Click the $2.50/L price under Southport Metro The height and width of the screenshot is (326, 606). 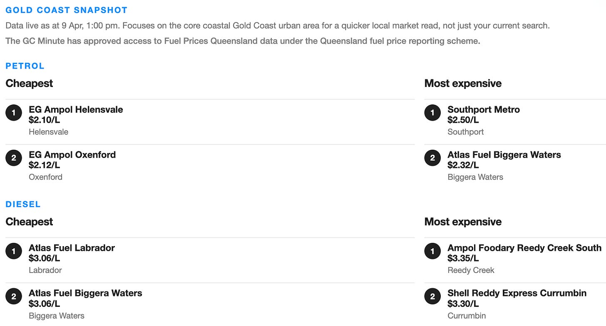tap(463, 120)
